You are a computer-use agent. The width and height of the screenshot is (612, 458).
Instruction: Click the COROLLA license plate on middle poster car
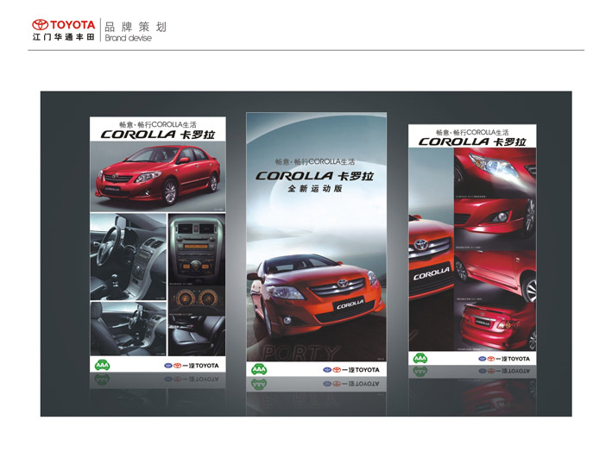click(x=350, y=304)
